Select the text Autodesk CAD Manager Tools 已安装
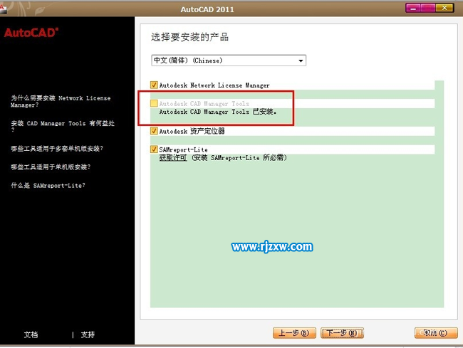 [218, 112]
